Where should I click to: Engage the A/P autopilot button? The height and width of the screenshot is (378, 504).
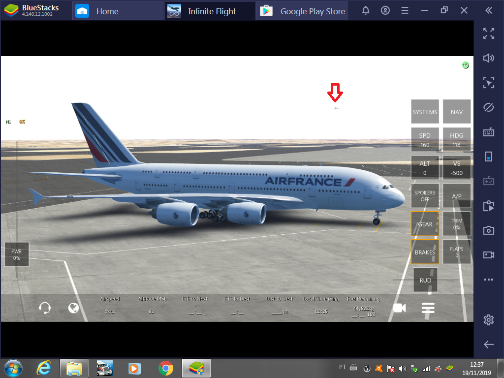click(456, 195)
